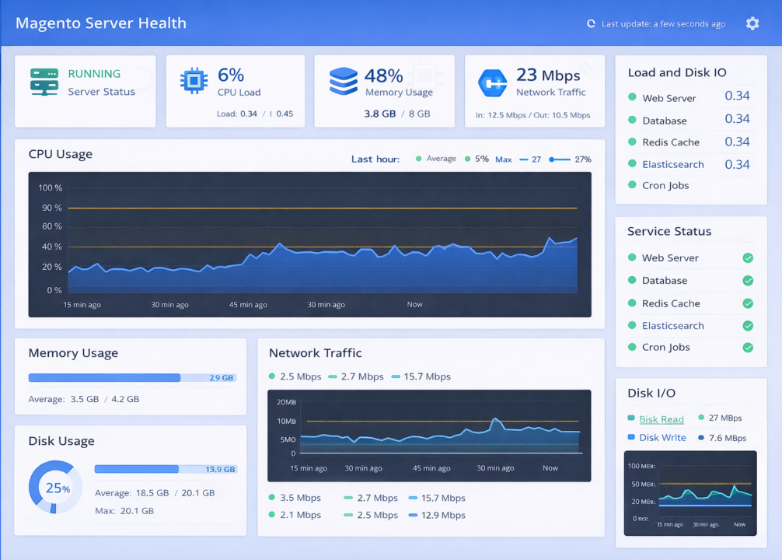Click the CPU chip icon
This screenshot has width=782, height=560.
(194, 81)
